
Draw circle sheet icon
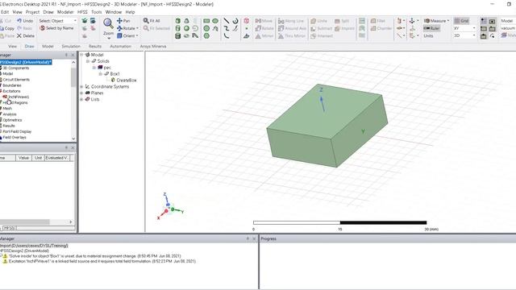206,28
